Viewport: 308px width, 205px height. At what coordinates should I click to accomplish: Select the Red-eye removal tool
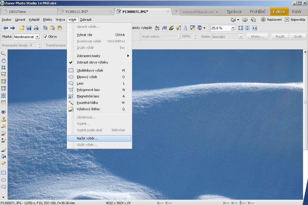(4, 112)
